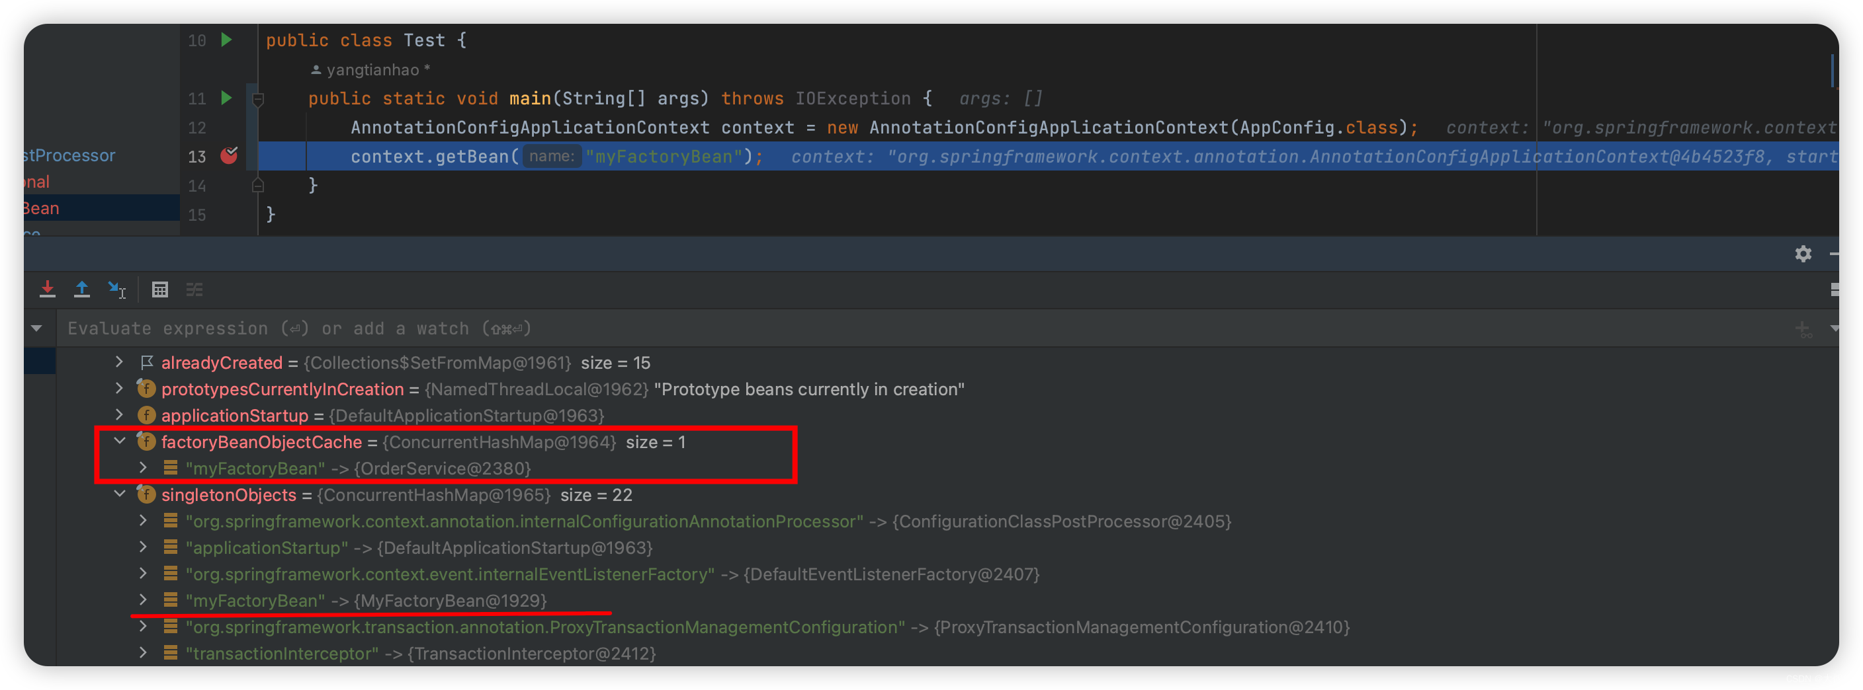
Task: Toggle the breakpoint on line 13
Action: tap(230, 155)
